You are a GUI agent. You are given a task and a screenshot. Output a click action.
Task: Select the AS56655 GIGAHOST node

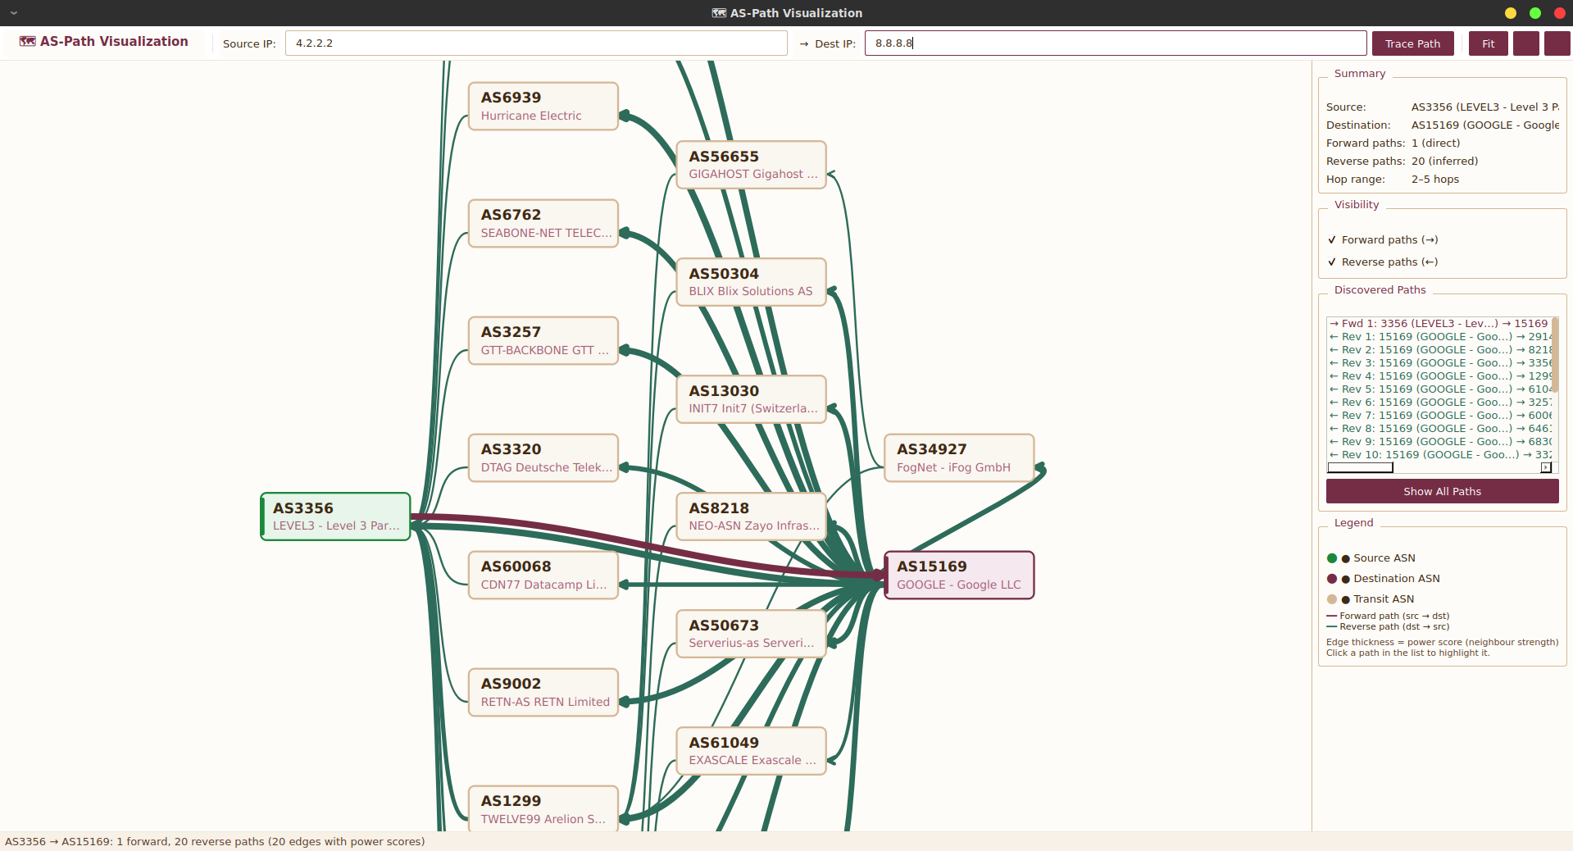pyautogui.click(x=751, y=165)
